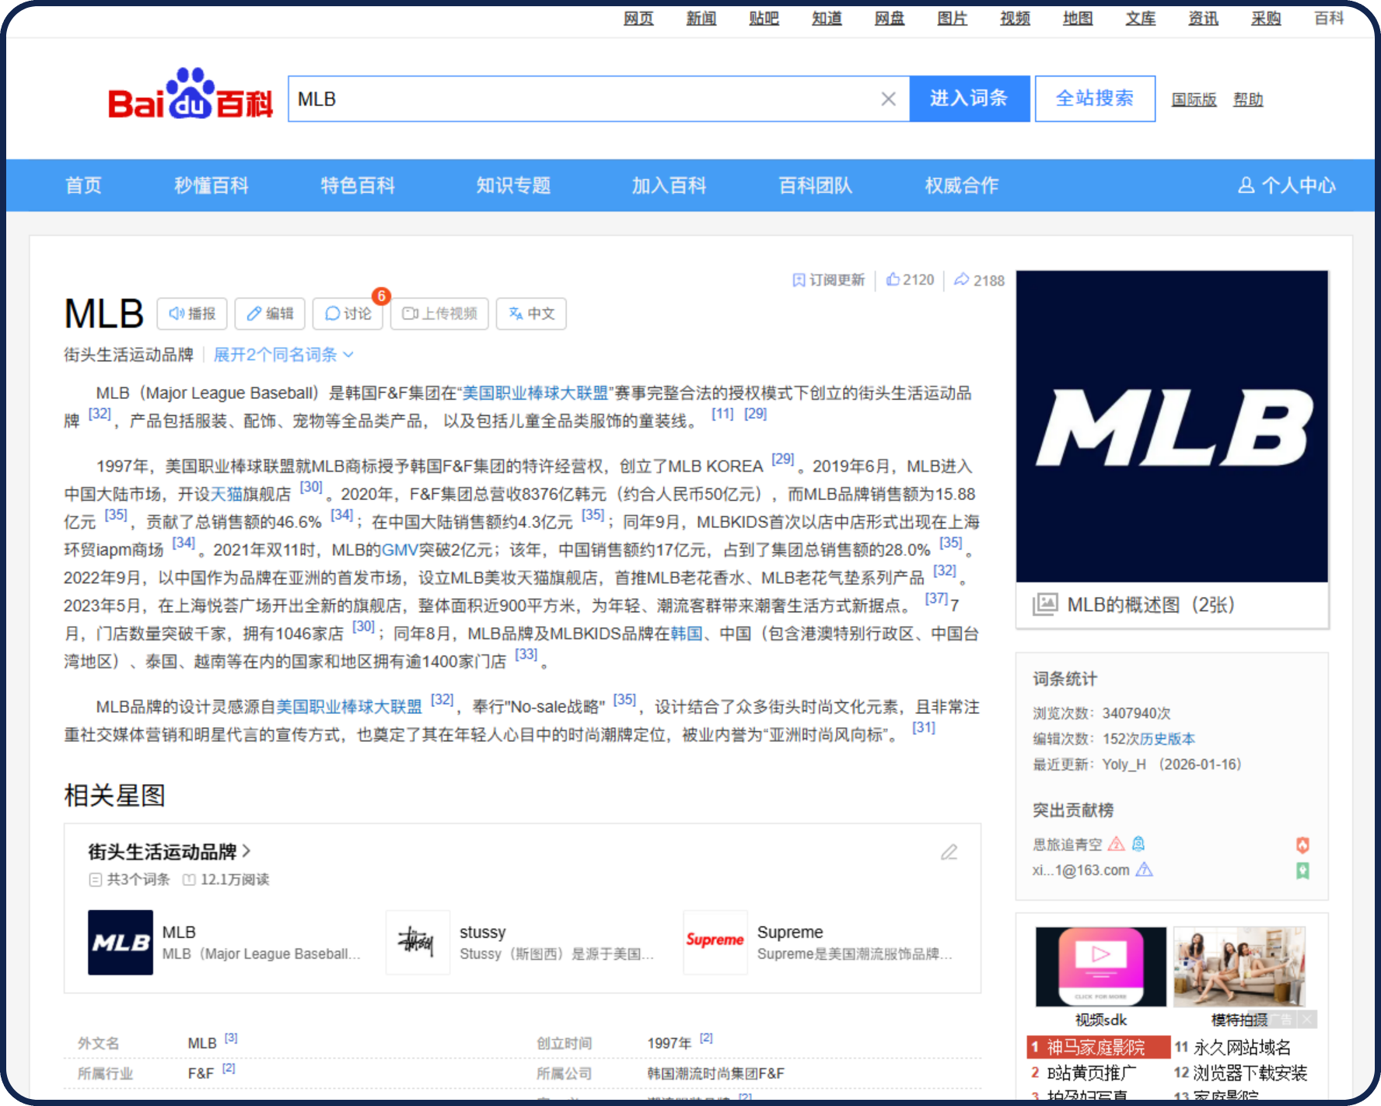Click the 视频sdk ad thumbnail
The image size is (1381, 1106).
click(1101, 967)
